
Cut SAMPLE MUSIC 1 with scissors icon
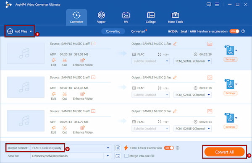(x=64, y=62)
